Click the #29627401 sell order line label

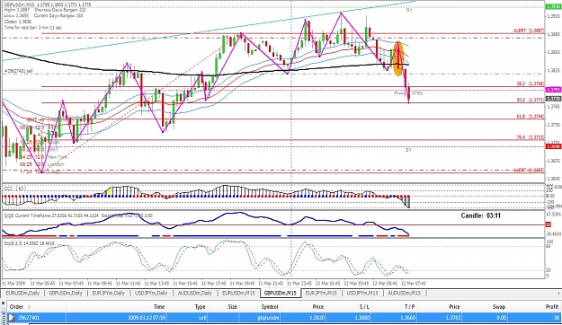pyautogui.click(x=18, y=71)
